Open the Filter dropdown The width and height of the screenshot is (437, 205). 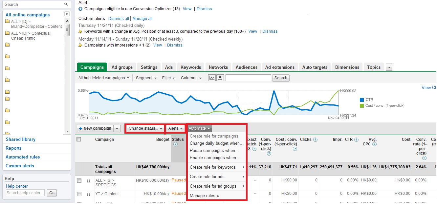point(168,78)
